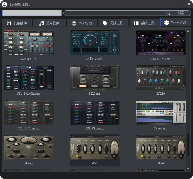This screenshot has width=193, height=179.
Task: Click the "Space Rider" label
Action: pyautogui.click(x=160, y=59)
